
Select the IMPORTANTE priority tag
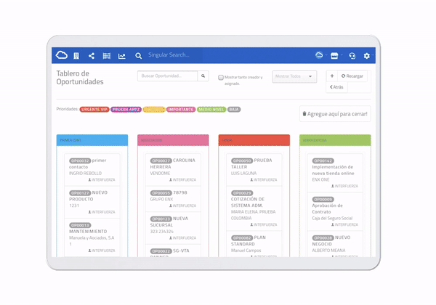click(181, 110)
